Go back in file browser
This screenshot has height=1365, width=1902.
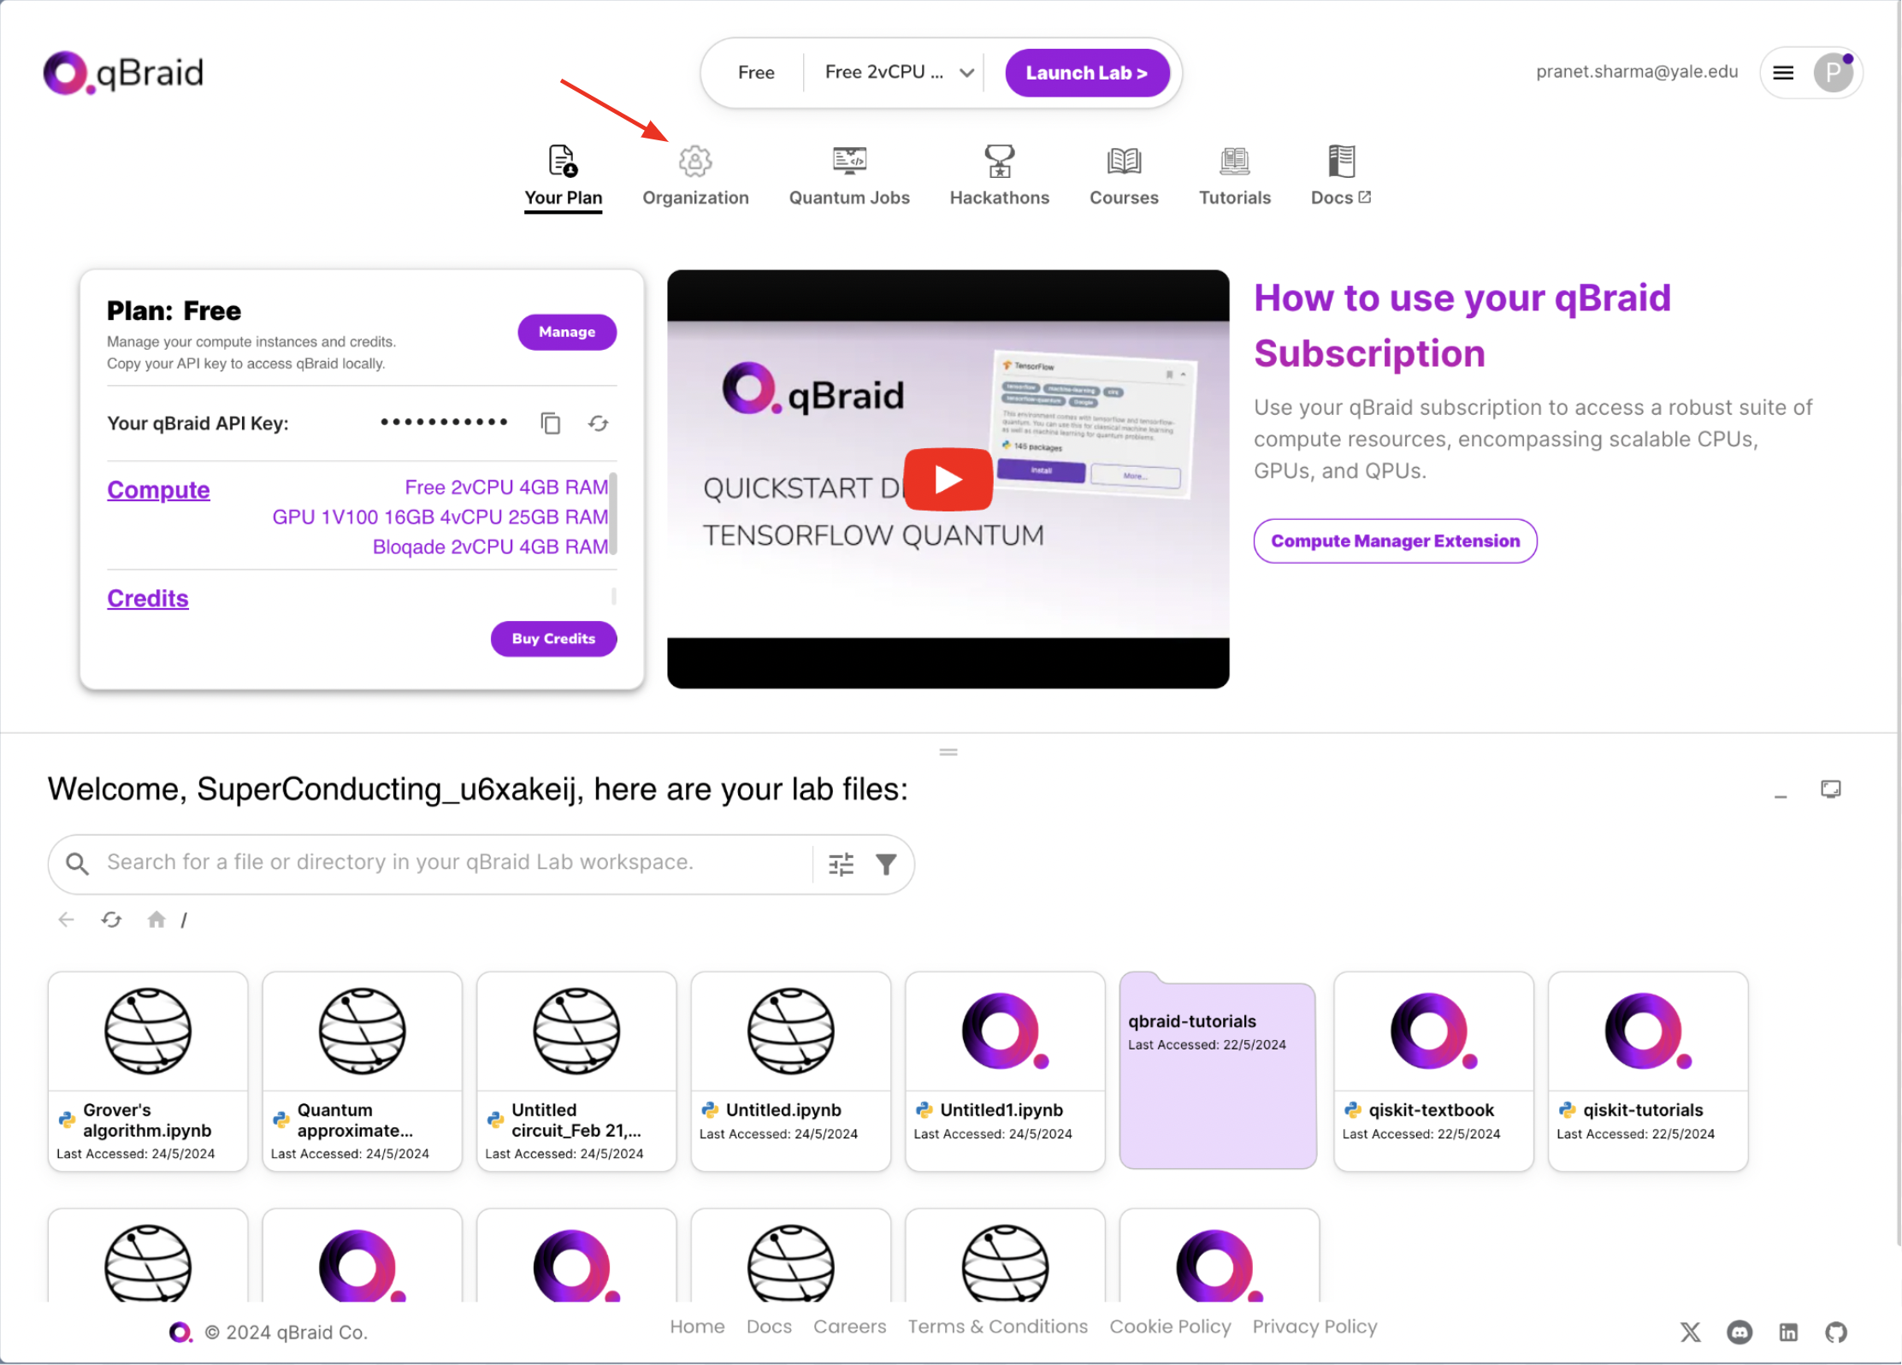click(66, 920)
